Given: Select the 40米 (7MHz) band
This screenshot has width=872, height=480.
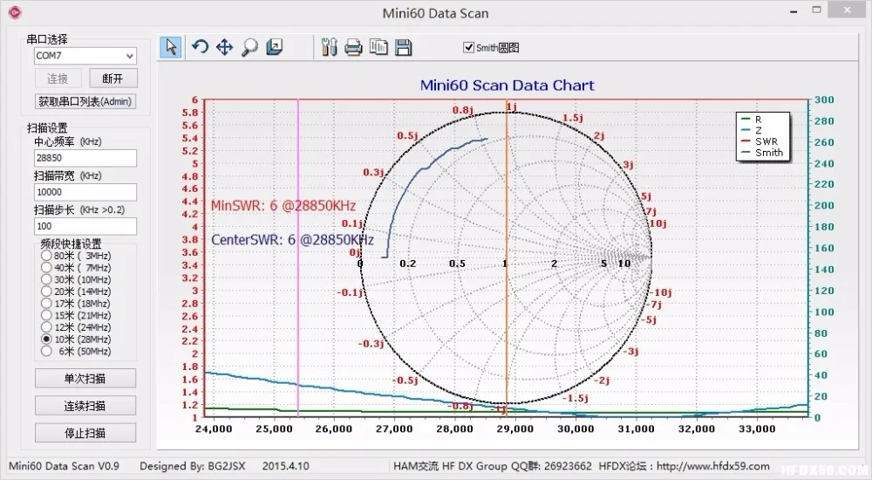Looking at the screenshot, I should click(x=46, y=267).
